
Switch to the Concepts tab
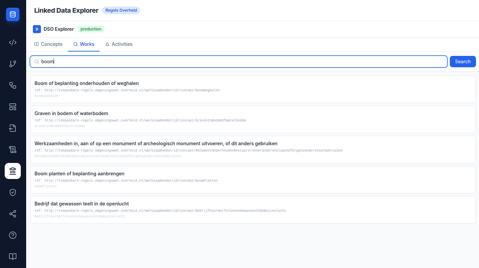48,44
